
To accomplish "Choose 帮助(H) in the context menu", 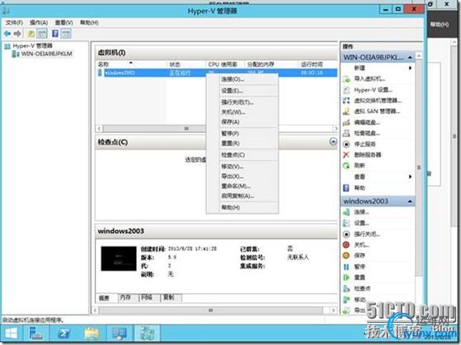I will click(242, 207).
